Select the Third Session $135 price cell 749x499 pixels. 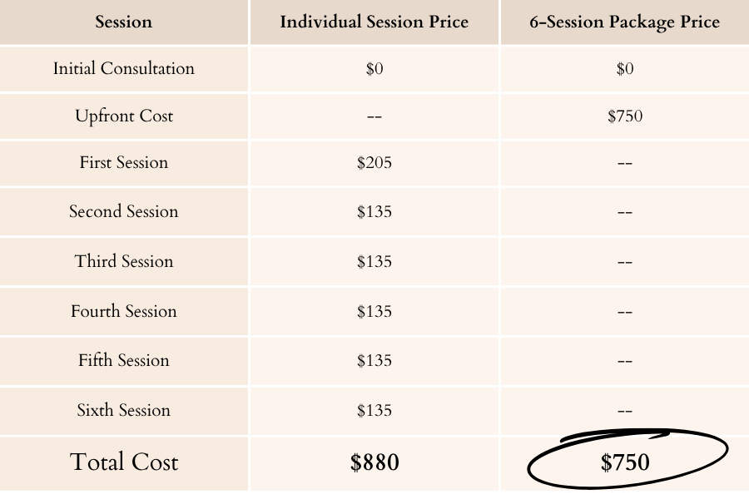pos(374,262)
